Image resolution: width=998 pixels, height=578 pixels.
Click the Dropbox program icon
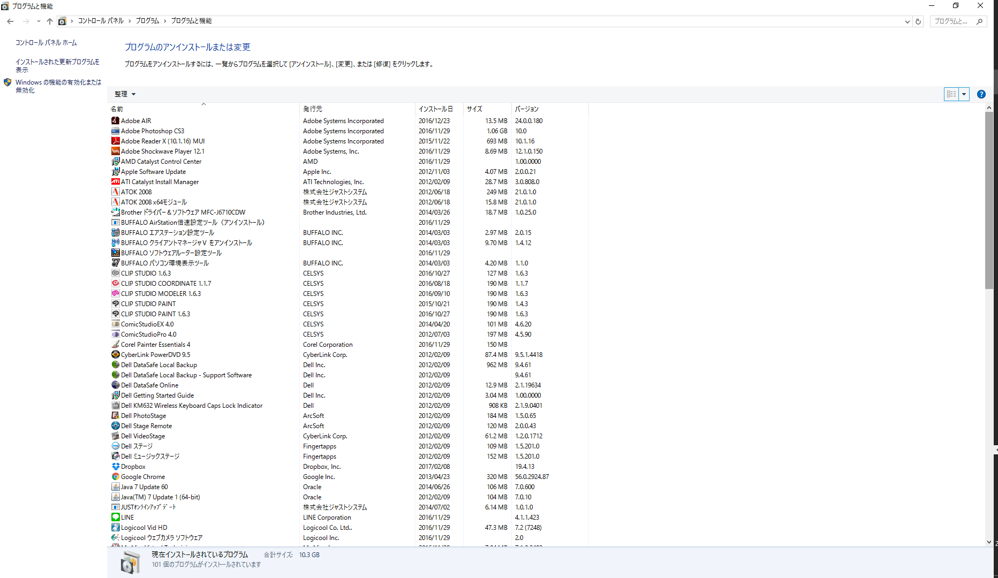[115, 467]
